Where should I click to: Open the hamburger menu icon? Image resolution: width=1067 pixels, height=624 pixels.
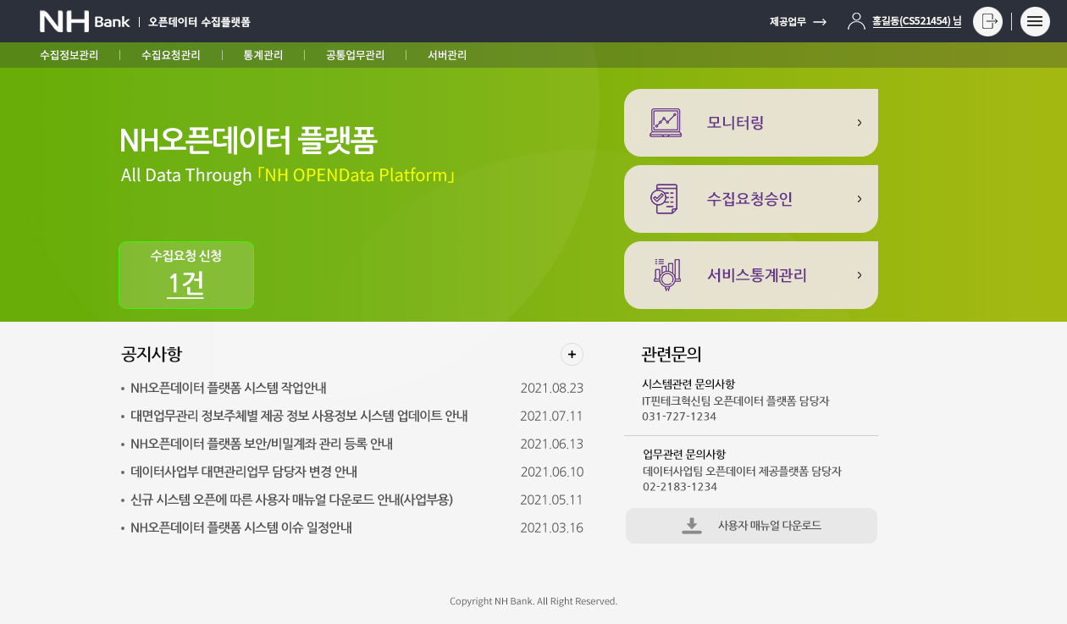(x=1035, y=21)
